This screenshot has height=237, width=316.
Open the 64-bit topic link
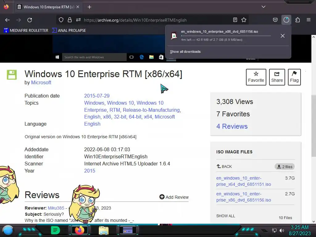coord(135,117)
